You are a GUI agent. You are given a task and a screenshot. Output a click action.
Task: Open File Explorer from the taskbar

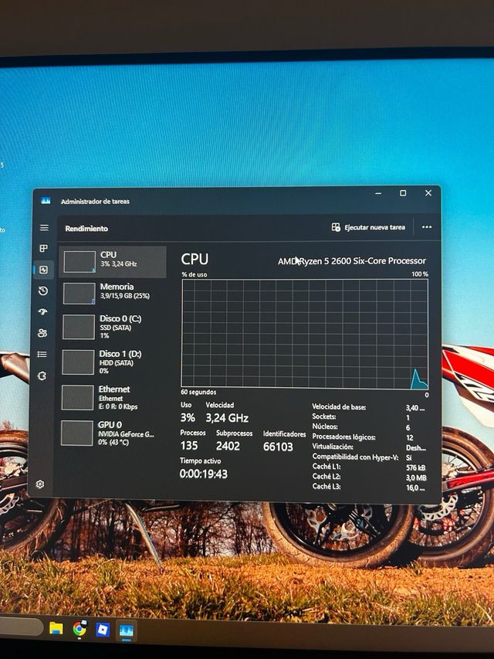[x=56, y=628]
